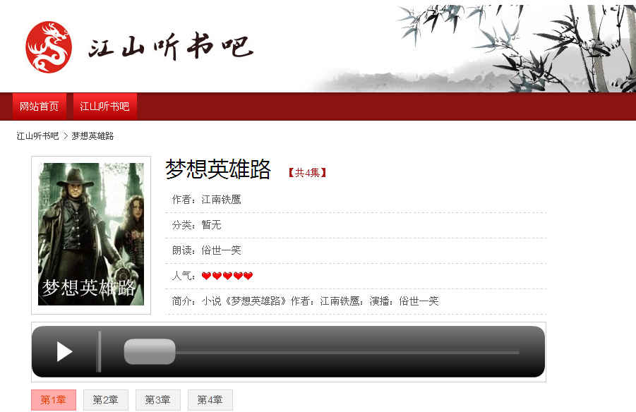Play the audiobook with the play button
Viewport: 636px width, 412px height.
click(64, 351)
